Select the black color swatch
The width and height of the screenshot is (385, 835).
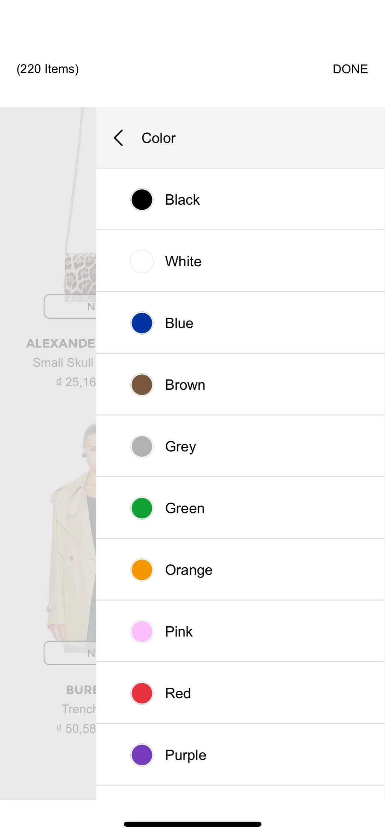pyautogui.click(x=142, y=199)
